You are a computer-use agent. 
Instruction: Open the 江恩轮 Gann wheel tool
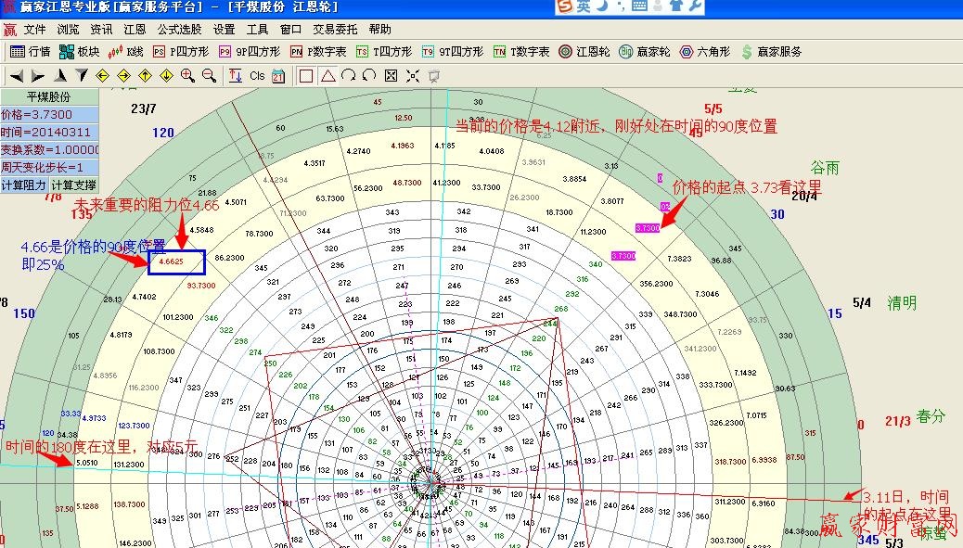click(580, 52)
